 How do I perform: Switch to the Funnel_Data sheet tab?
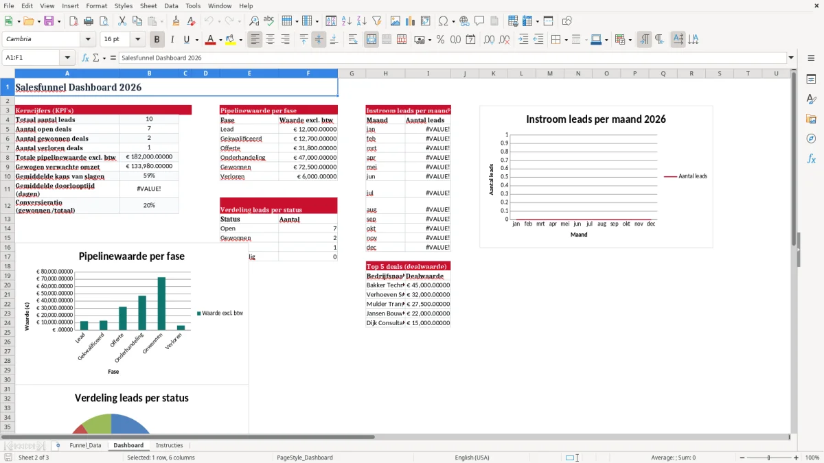[85, 445]
